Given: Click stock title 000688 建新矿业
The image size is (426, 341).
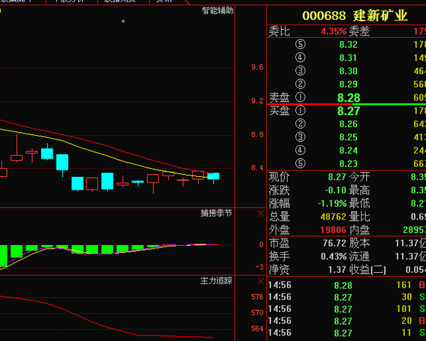Looking at the screenshot, I should coord(354,15).
